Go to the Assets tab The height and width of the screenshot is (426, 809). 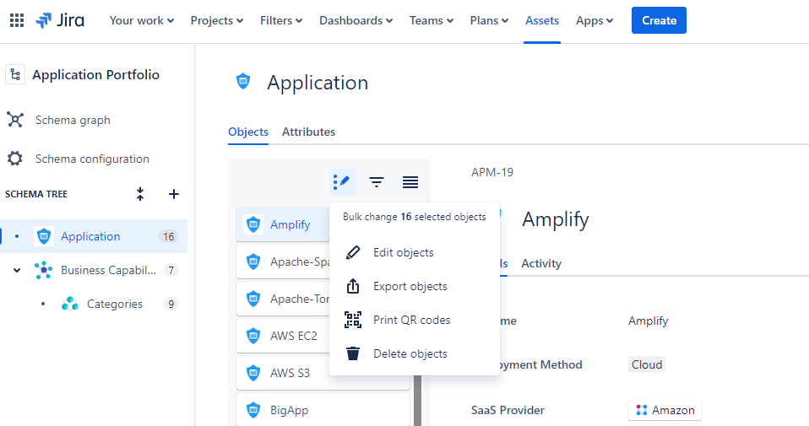542,20
